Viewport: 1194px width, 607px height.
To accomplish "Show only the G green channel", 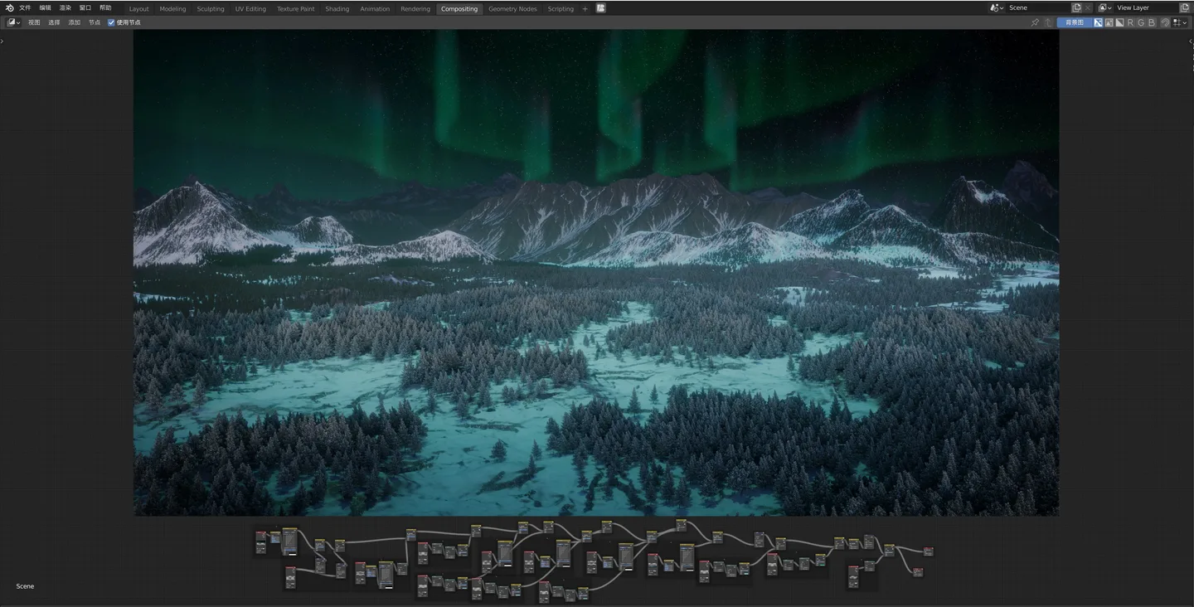I will pyautogui.click(x=1142, y=22).
